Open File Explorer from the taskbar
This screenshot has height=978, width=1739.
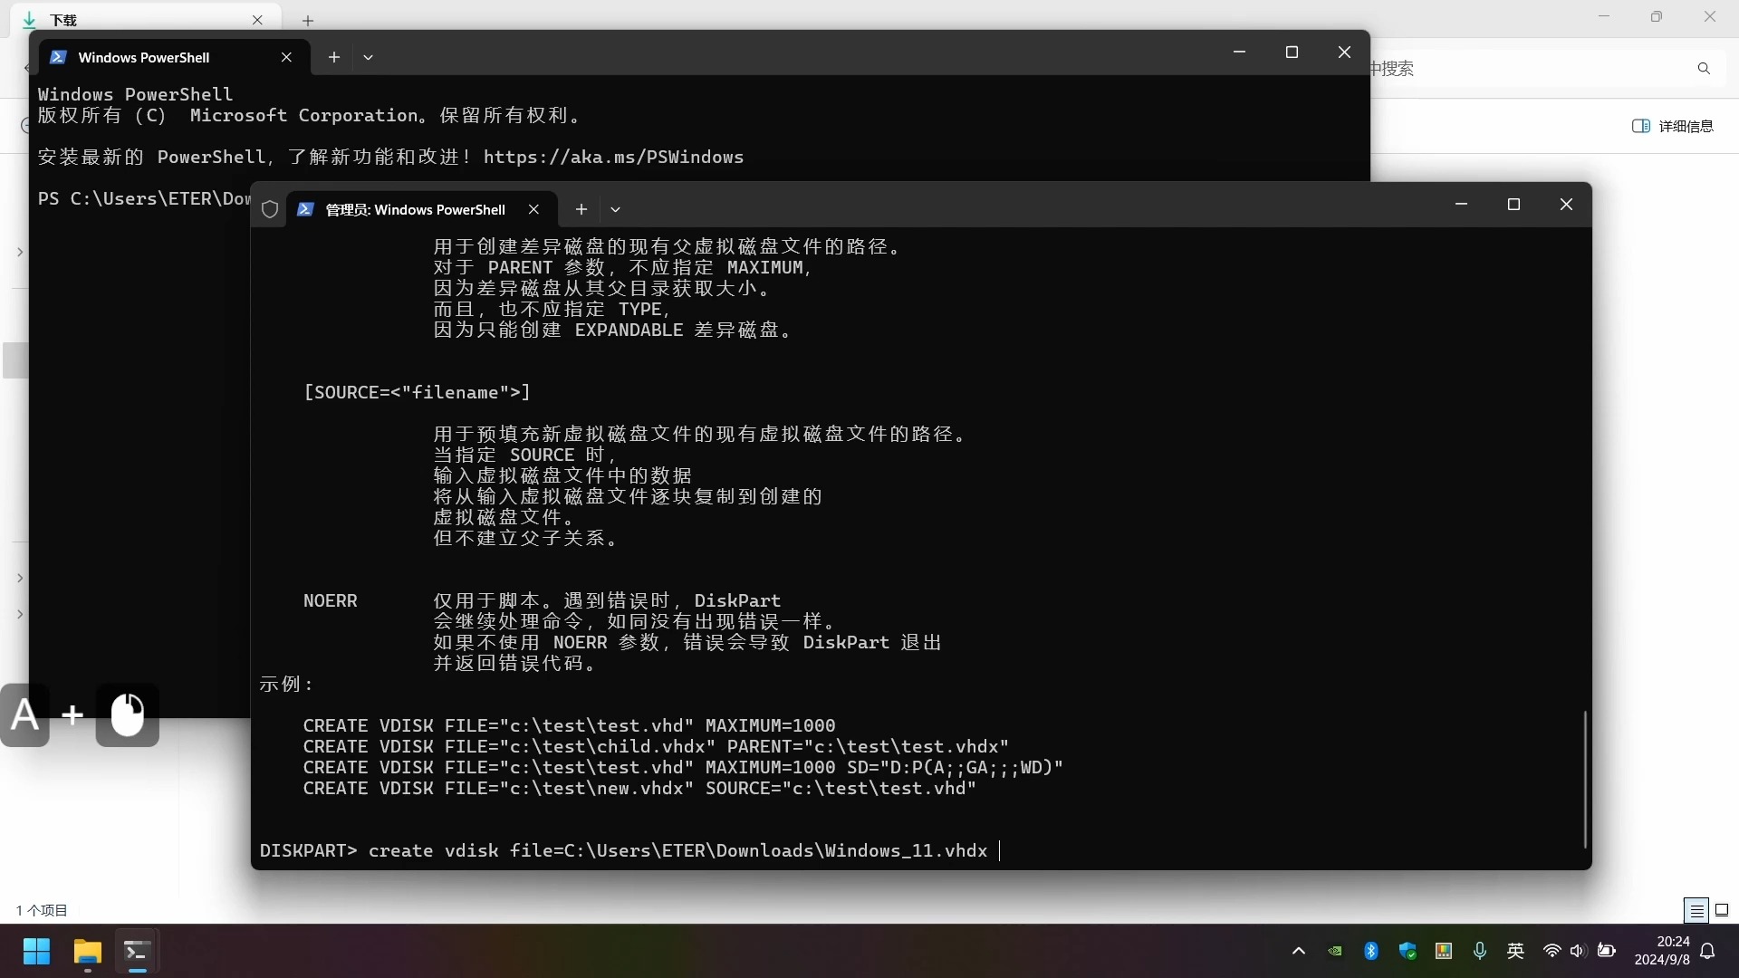pos(87,951)
